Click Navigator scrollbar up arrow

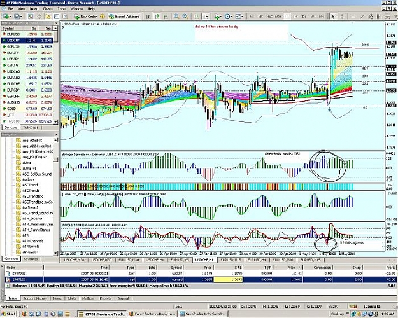(55, 140)
